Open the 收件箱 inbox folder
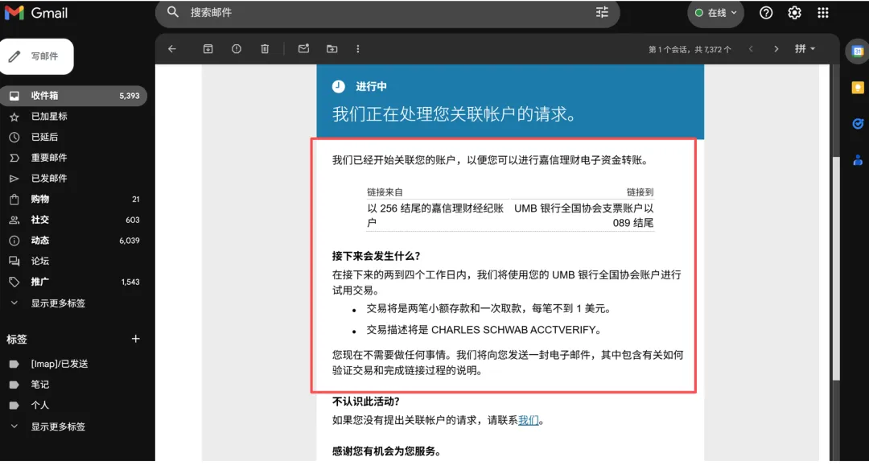869x474 pixels. (x=73, y=95)
